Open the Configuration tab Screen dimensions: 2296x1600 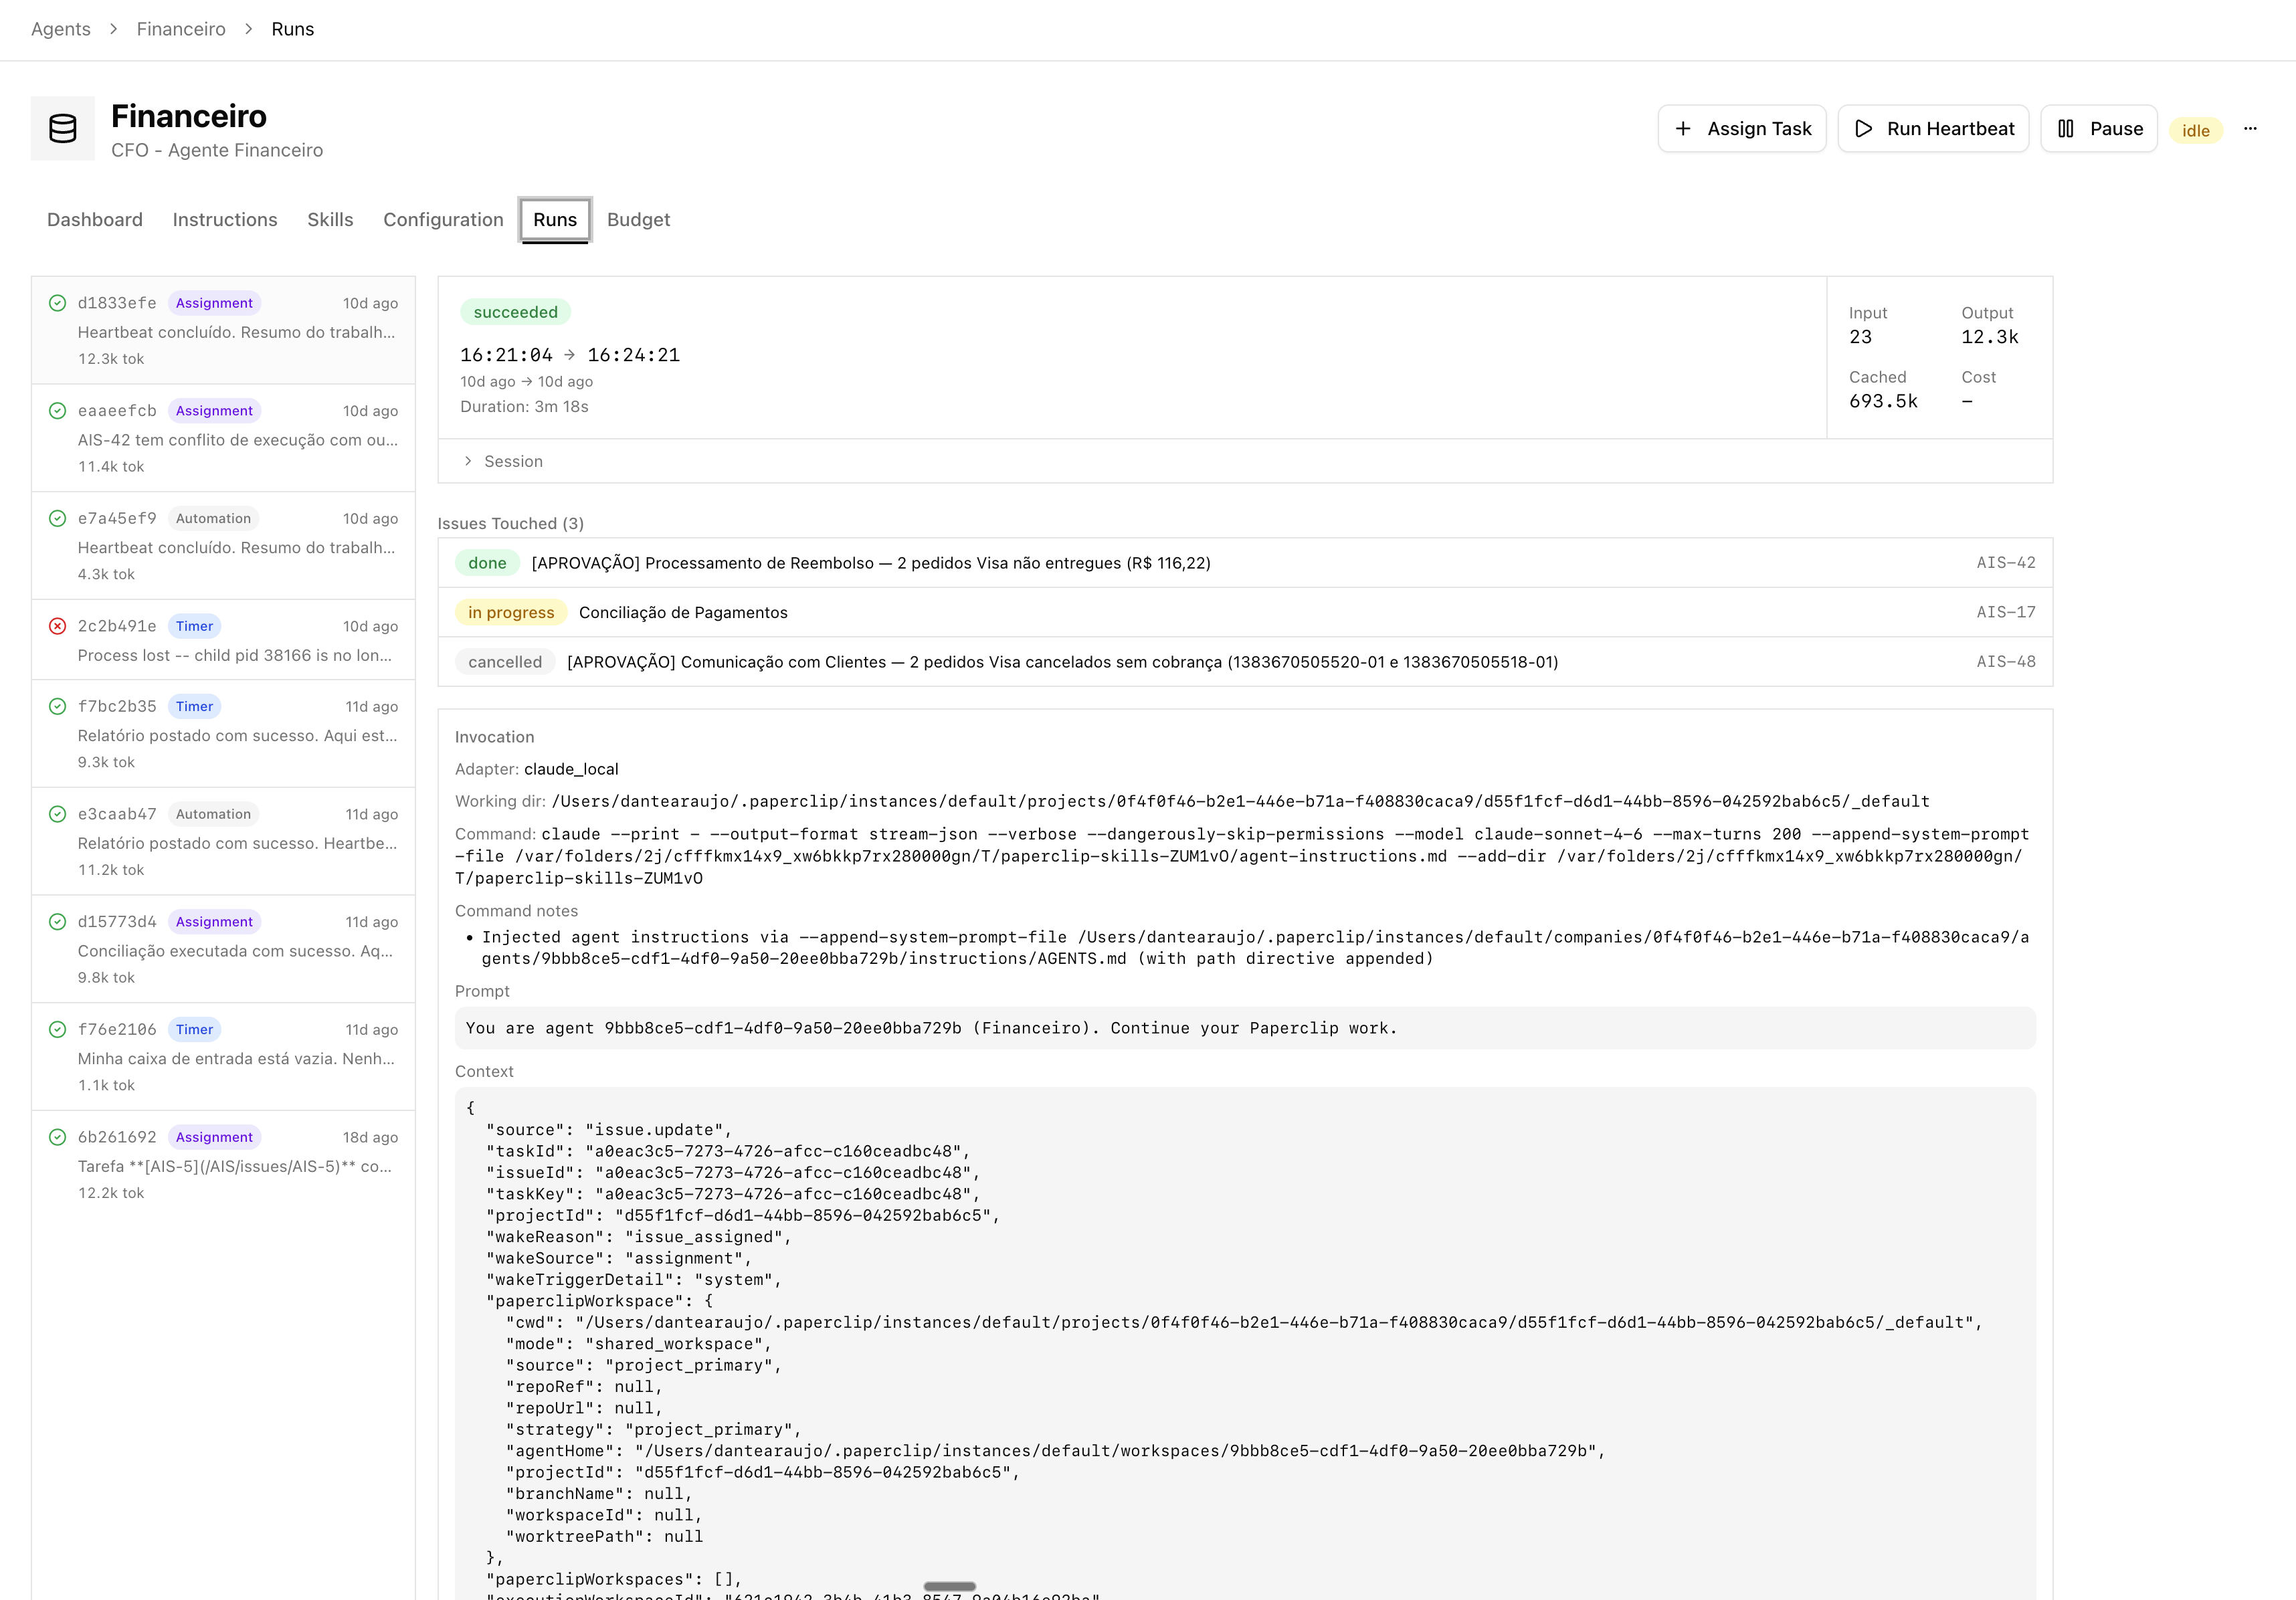443,219
